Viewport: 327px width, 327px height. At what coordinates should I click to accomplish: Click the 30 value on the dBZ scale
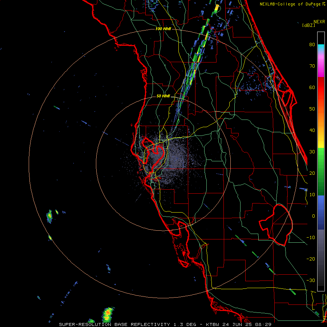pos(312,152)
